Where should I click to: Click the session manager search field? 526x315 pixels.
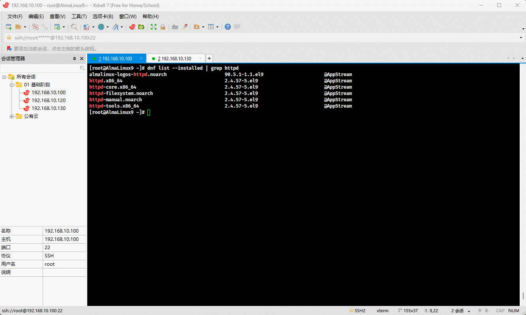(x=39, y=68)
